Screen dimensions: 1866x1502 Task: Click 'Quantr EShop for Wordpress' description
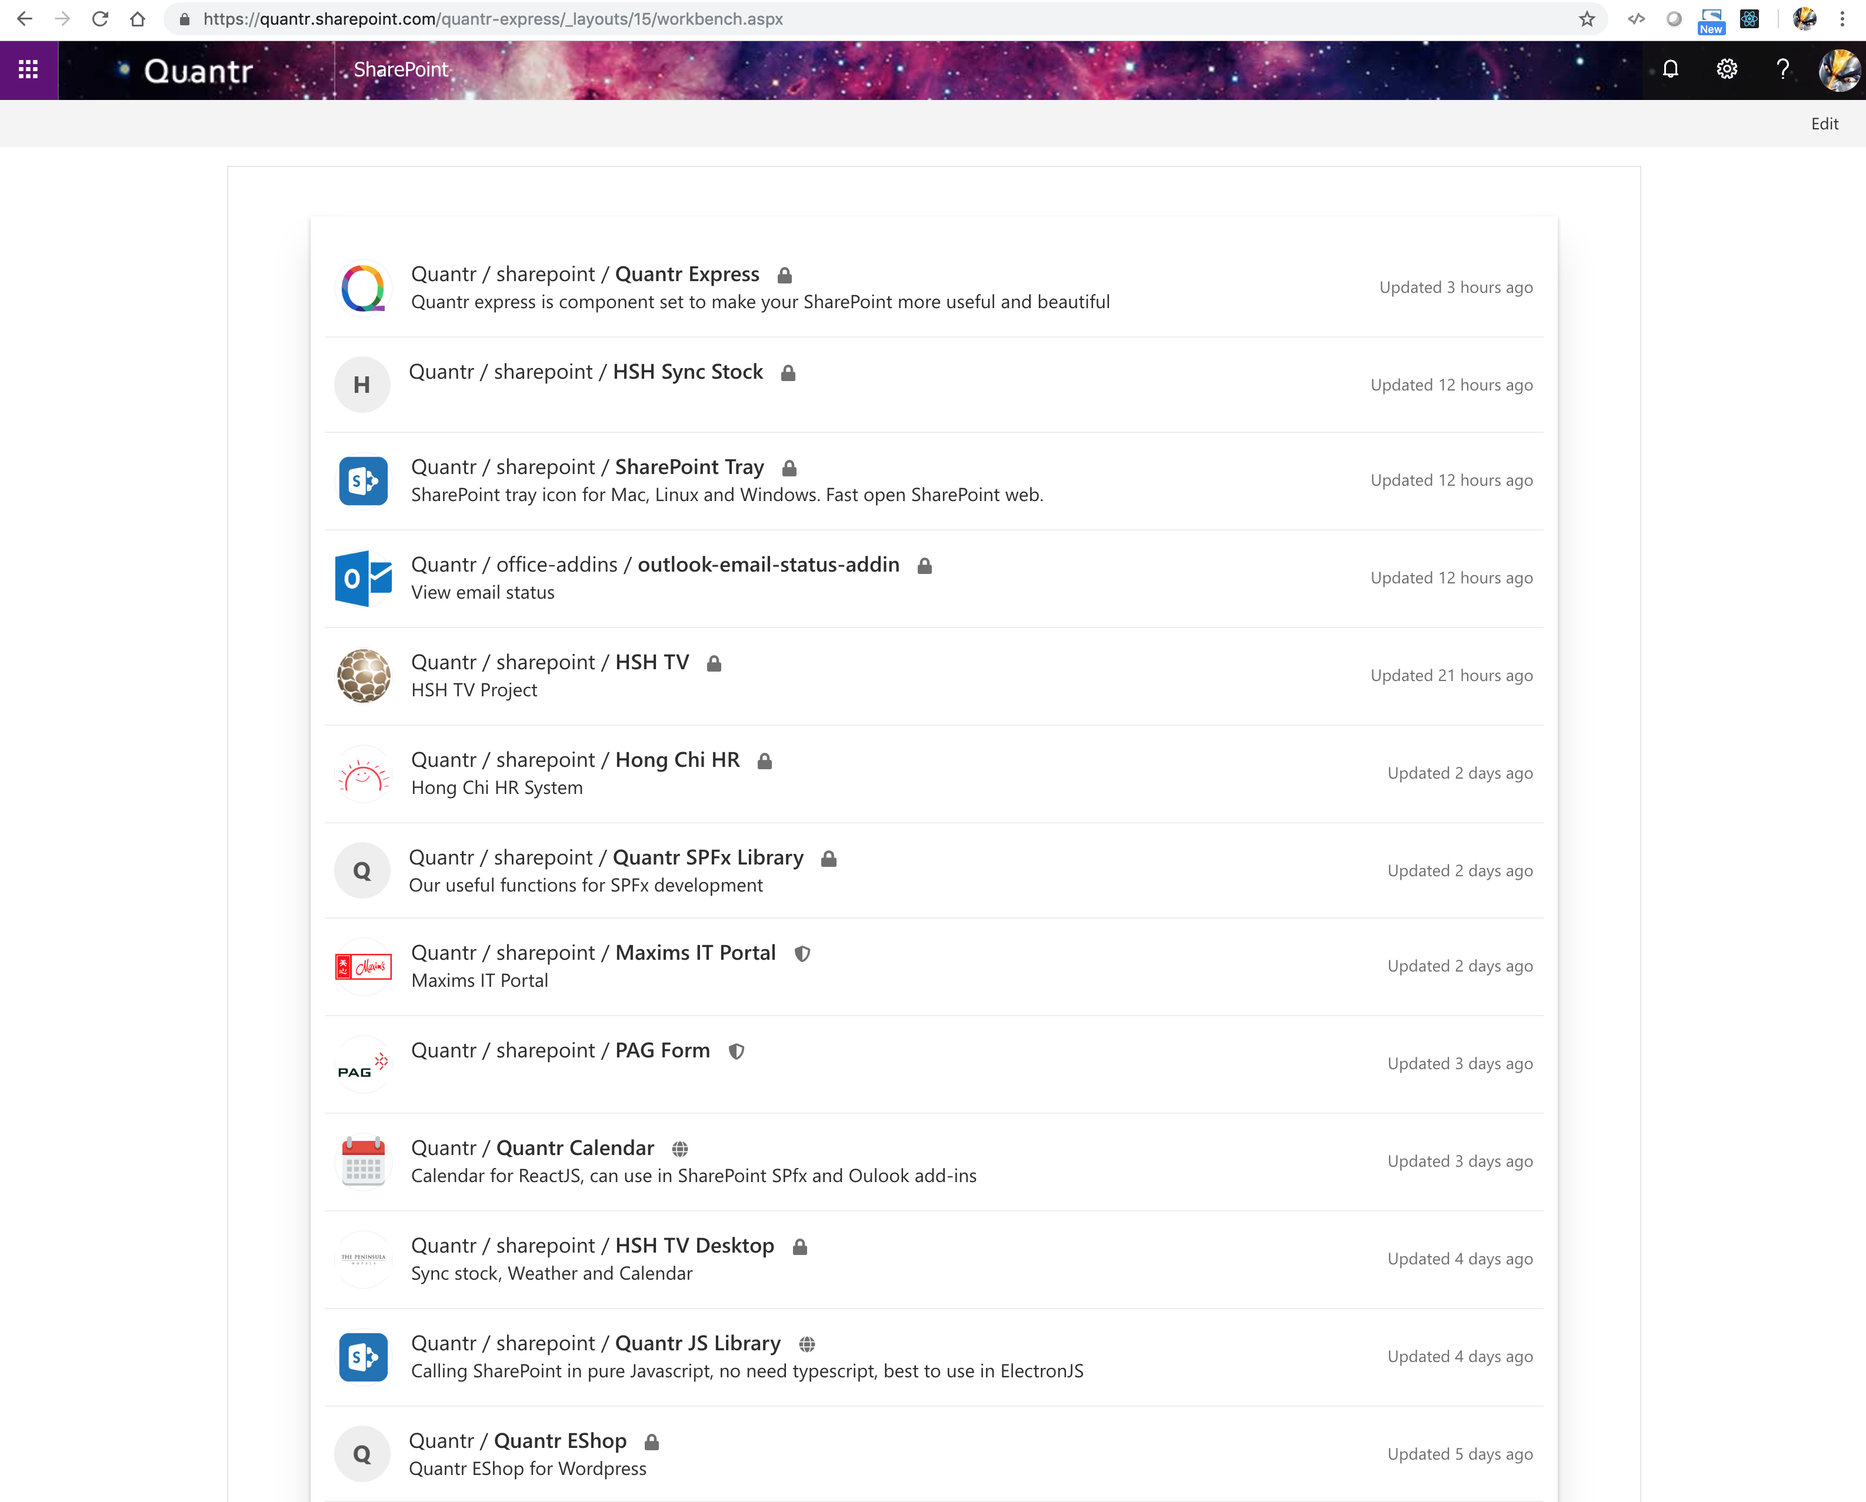[528, 1469]
